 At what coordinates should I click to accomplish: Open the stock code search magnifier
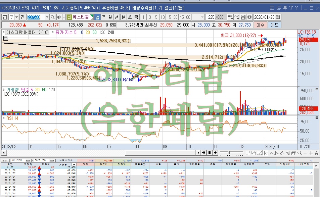tap(53, 17)
